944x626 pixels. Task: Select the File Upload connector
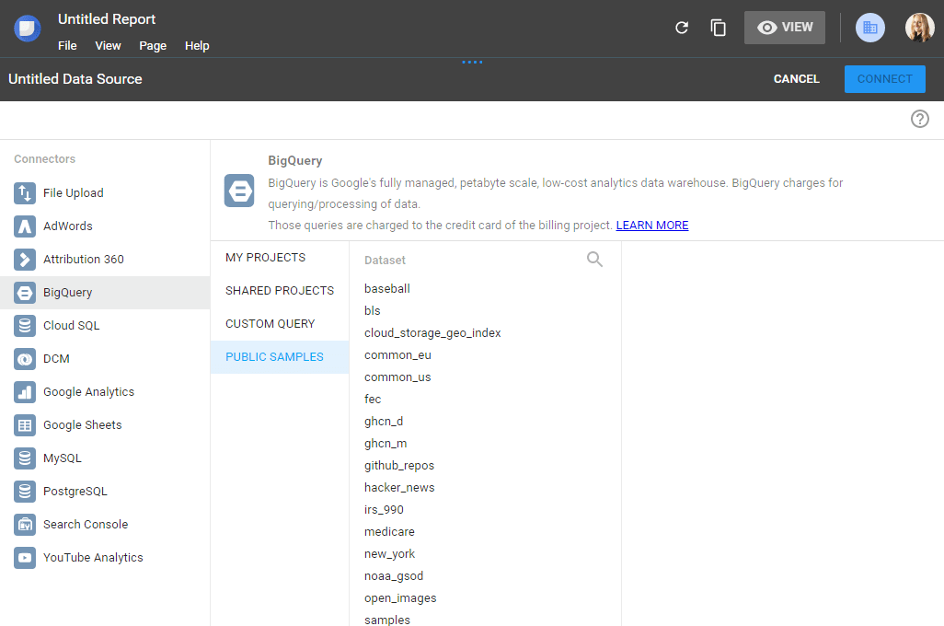(x=75, y=192)
